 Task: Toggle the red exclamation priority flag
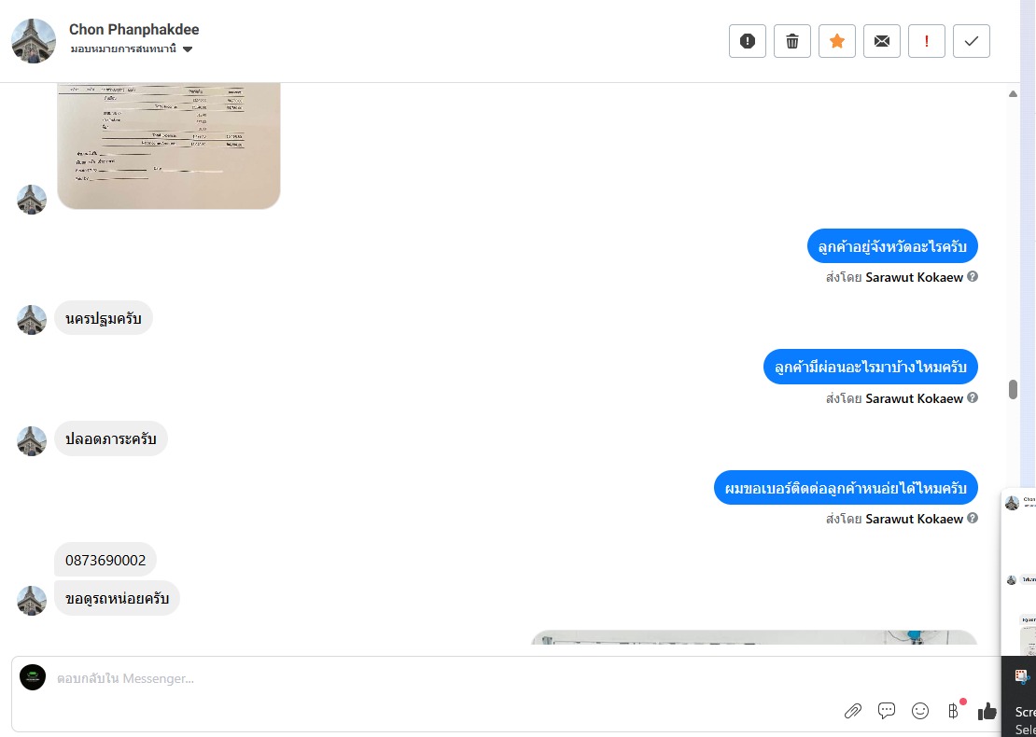pyautogui.click(x=927, y=41)
